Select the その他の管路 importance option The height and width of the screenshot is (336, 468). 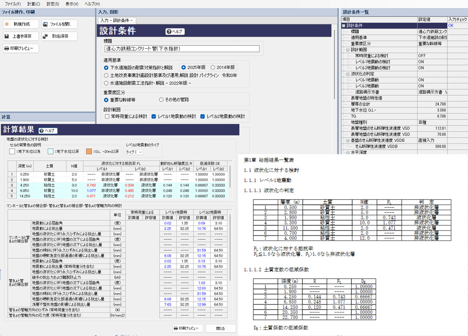point(161,100)
